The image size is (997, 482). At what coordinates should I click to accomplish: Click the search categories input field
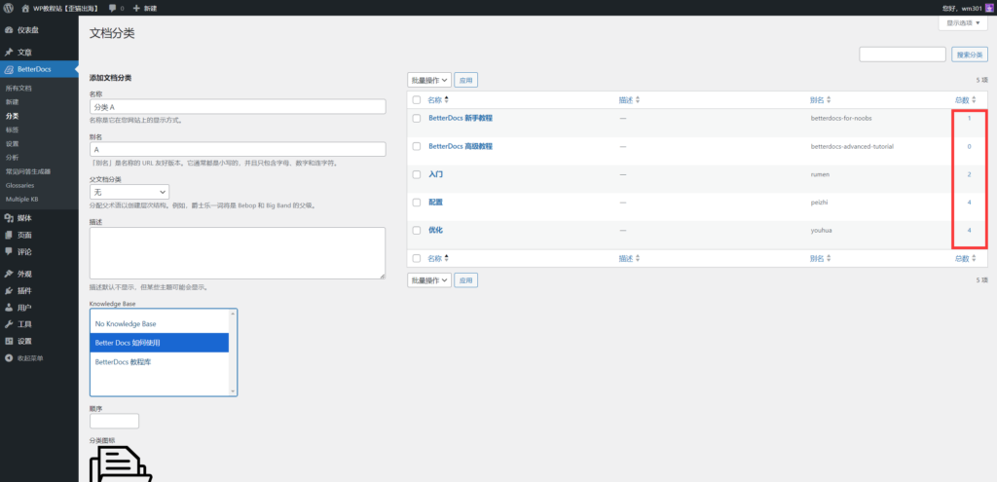903,55
